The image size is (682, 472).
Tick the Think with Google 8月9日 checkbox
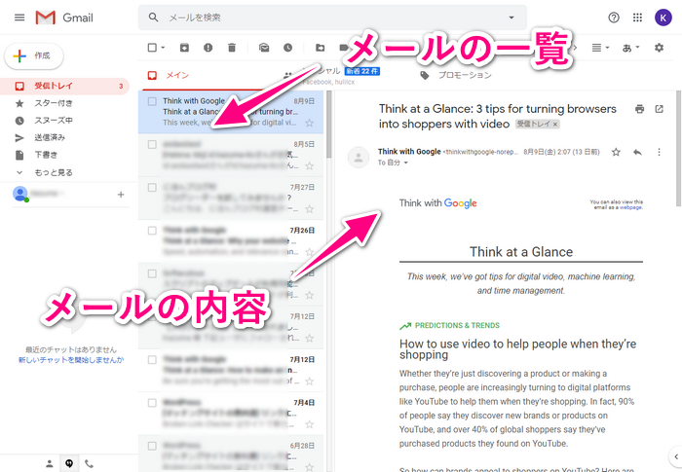point(152,101)
